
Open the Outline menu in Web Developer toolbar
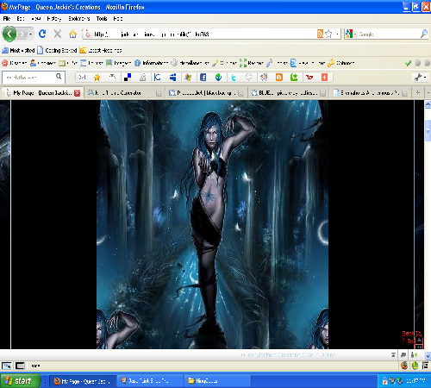pos(224,63)
